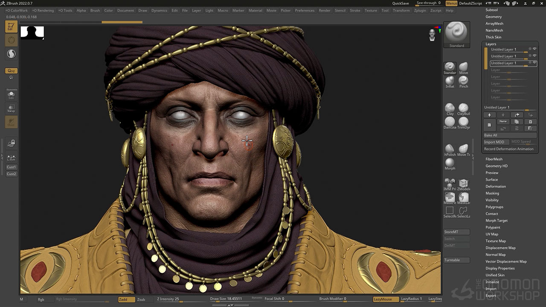546x307 pixels.
Task: Activate the ZModeler brush
Action: click(463, 184)
